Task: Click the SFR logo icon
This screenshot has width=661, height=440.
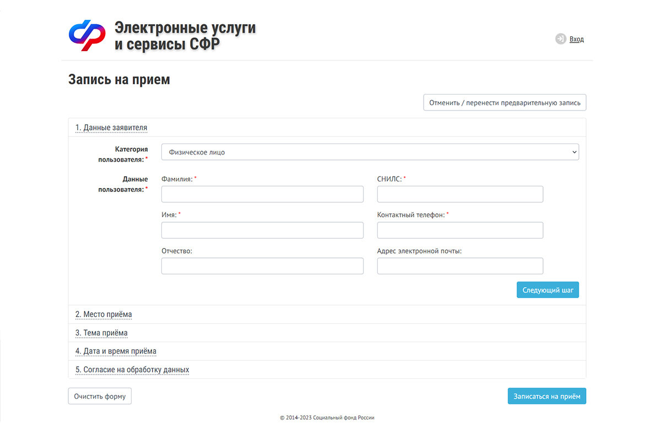Action: 87,35
